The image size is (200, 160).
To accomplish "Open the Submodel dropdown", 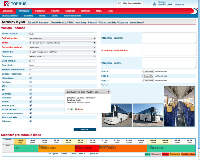I will 62,56.
